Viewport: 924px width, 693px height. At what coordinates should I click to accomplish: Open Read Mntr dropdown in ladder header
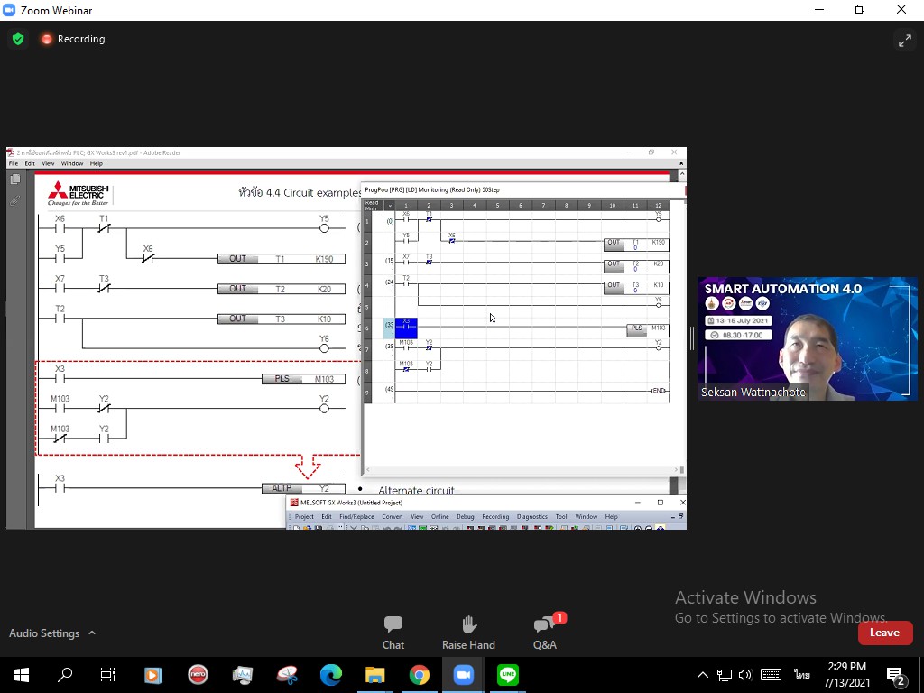click(x=389, y=205)
